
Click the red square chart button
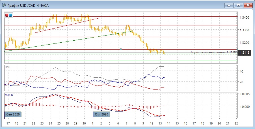click(7, 15)
